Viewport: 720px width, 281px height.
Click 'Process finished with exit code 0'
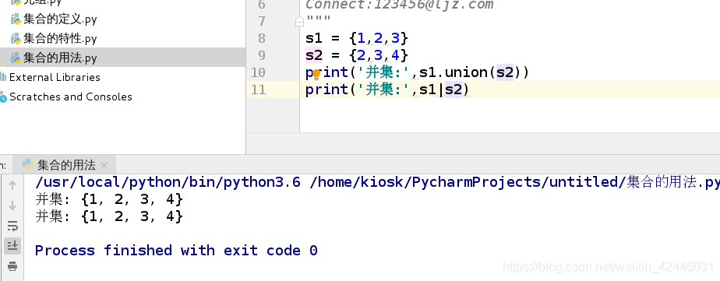point(176,251)
